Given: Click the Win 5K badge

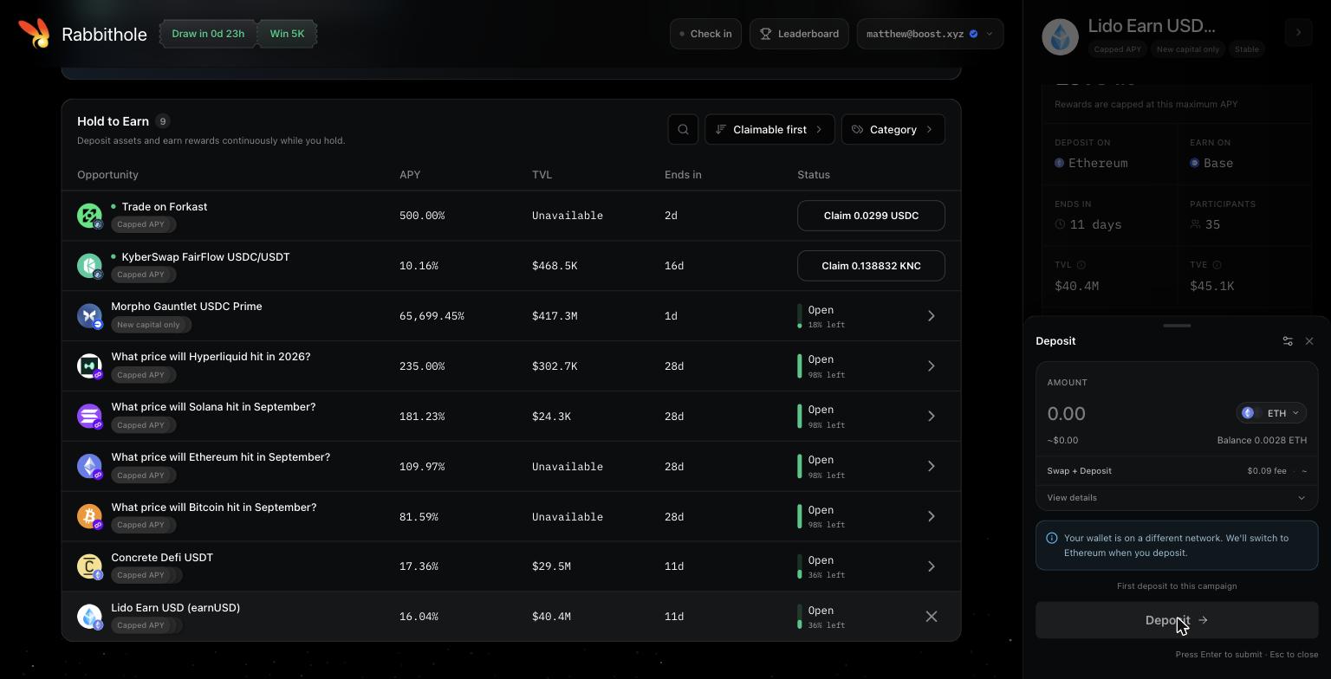Looking at the screenshot, I should [x=287, y=34].
